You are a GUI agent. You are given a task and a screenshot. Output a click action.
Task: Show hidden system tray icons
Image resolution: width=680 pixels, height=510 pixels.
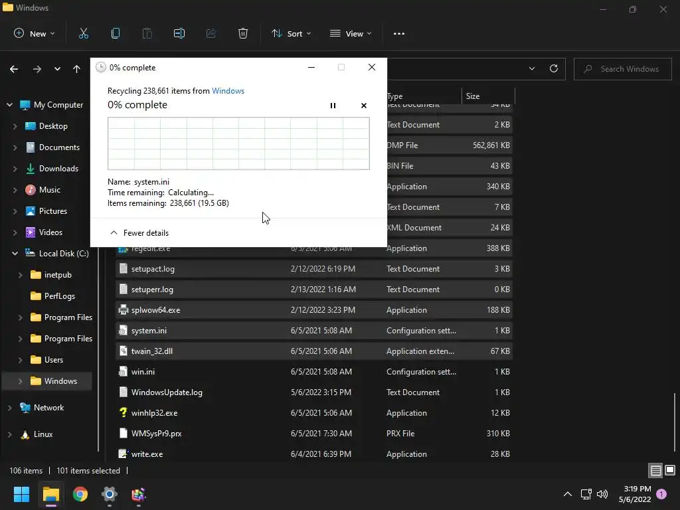567,494
